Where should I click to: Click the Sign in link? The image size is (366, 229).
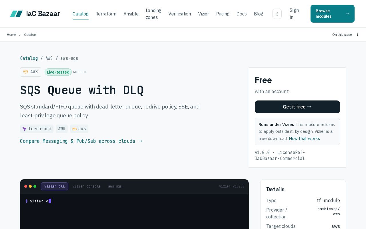(294, 14)
